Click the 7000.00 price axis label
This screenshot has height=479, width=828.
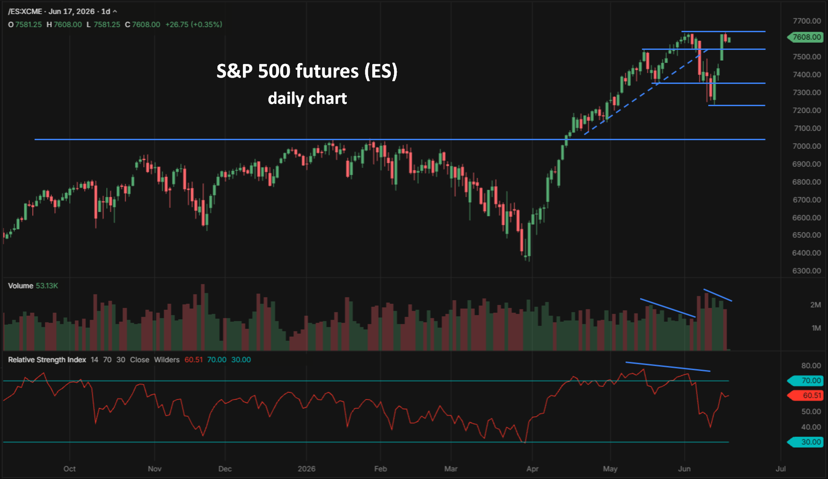point(807,146)
